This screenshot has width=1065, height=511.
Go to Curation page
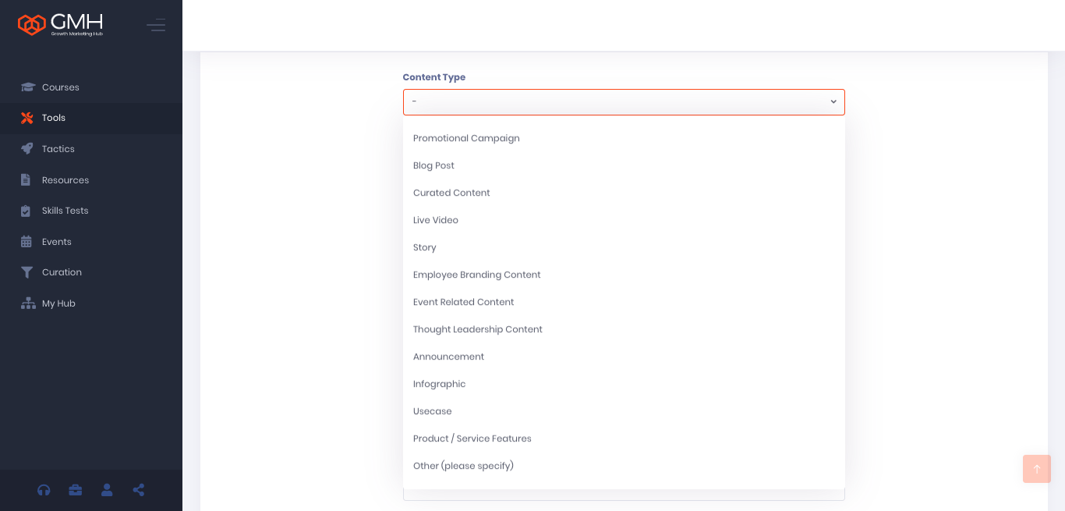point(91,272)
